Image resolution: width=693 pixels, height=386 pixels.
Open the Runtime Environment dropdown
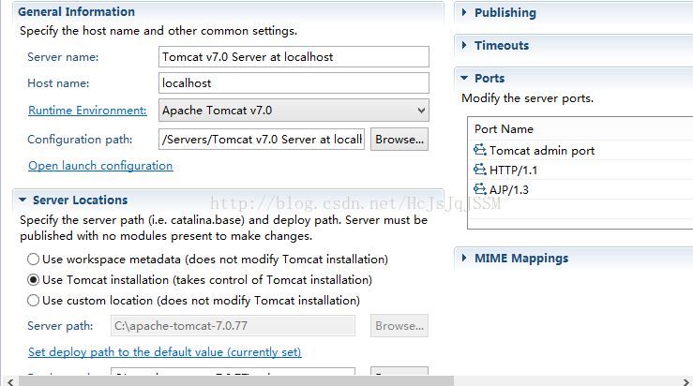[x=294, y=111]
